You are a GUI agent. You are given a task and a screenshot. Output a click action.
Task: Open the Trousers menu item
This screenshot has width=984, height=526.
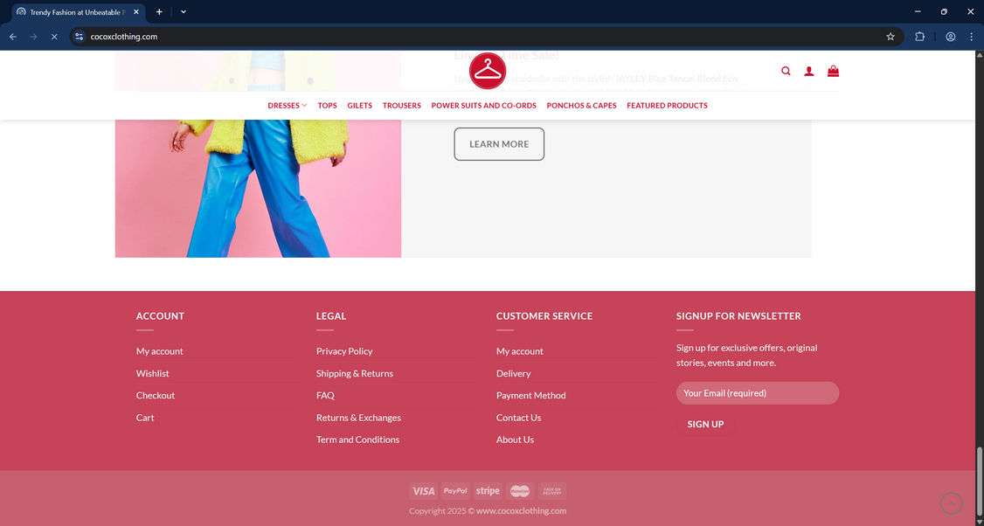[x=402, y=106]
